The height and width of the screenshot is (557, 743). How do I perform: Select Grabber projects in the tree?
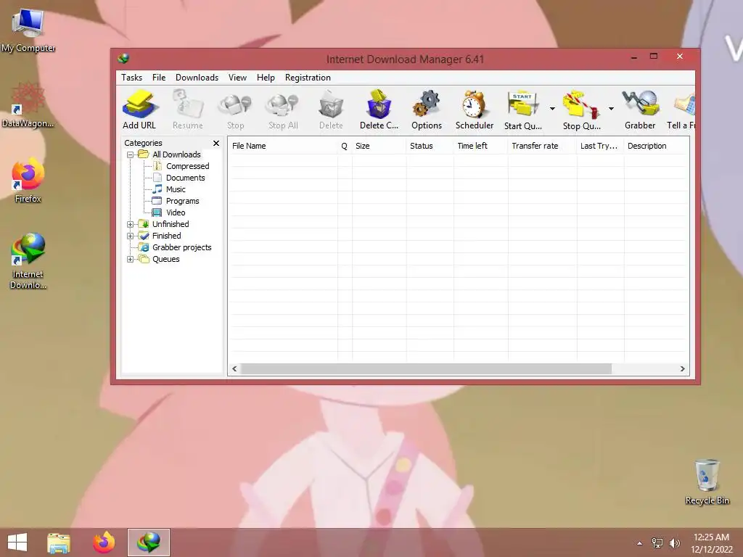181,248
